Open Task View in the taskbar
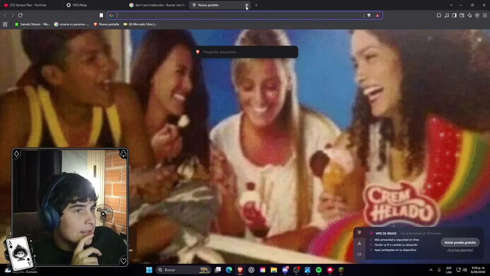 218,270
